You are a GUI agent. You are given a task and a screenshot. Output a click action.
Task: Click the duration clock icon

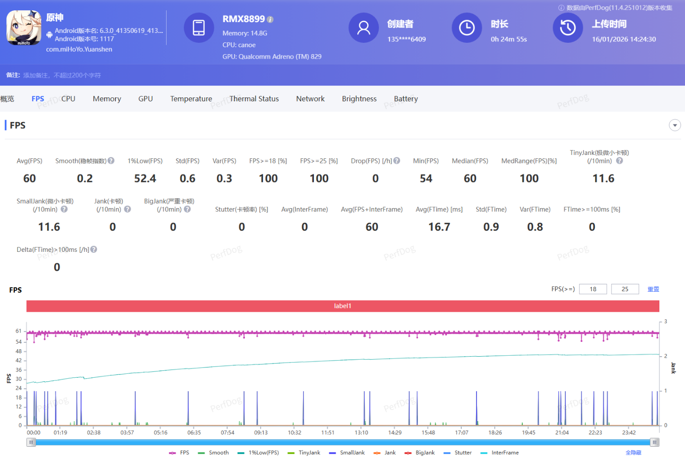pyautogui.click(x=467, y=28)
